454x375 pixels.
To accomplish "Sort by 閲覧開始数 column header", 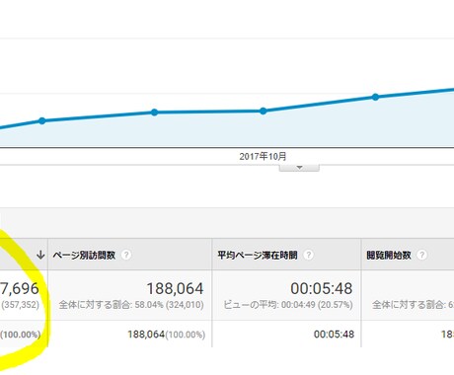I will [x=389, y=256].
